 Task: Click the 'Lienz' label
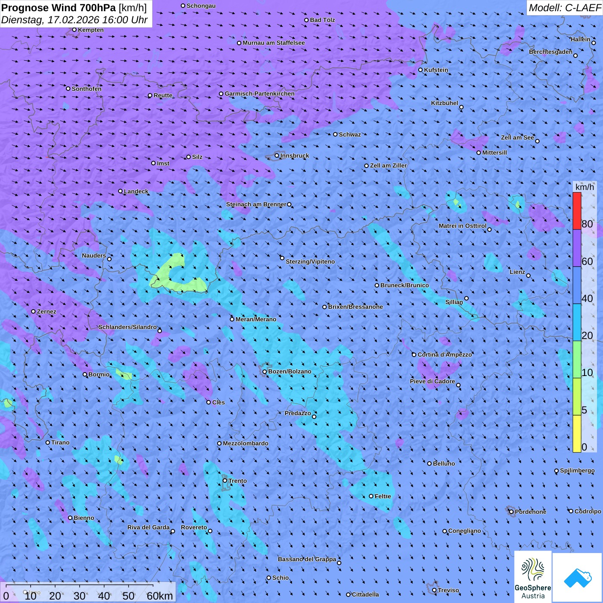pos(517,272)
